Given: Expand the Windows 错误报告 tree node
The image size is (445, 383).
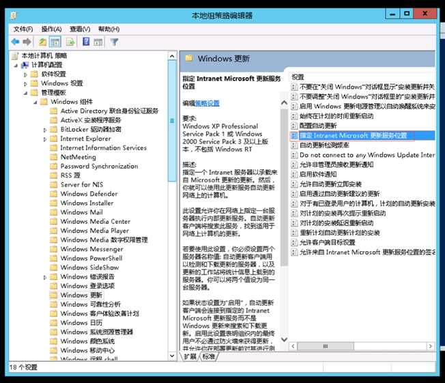Looking at the screenshot, I should [x=45, y=277].
